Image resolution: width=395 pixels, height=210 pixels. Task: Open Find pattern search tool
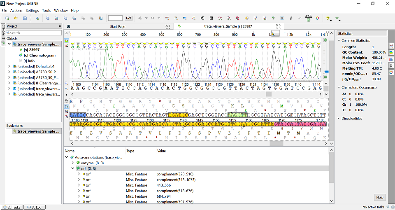[x=167, y=18]
